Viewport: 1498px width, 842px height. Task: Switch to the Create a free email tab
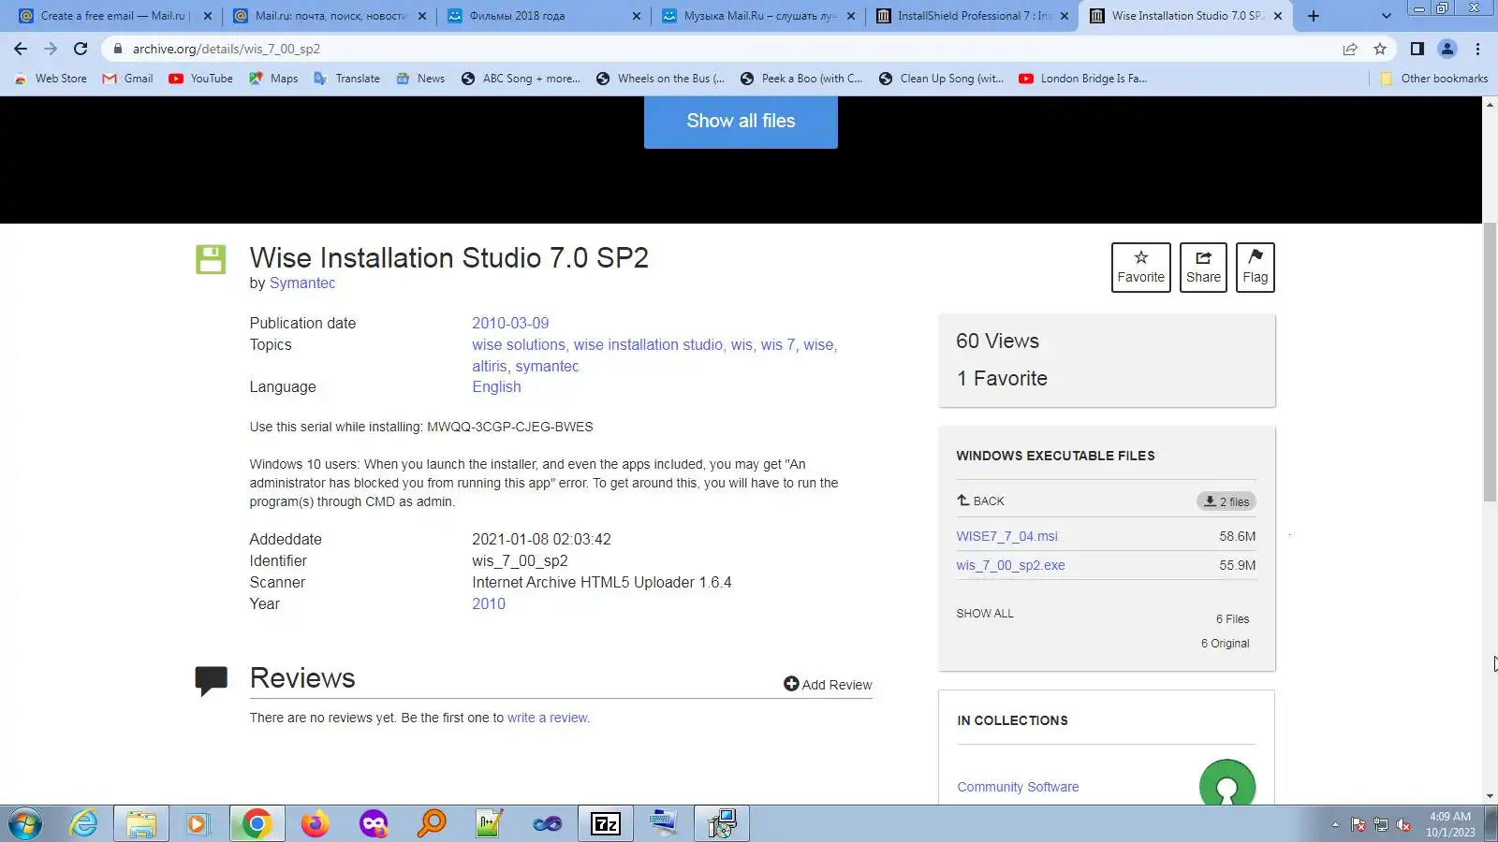[x=116, y=16]
